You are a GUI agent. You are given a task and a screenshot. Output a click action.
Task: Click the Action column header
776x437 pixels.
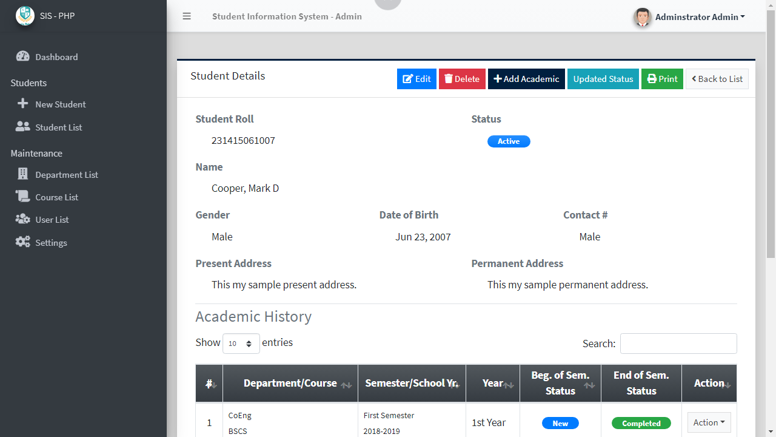709,383
